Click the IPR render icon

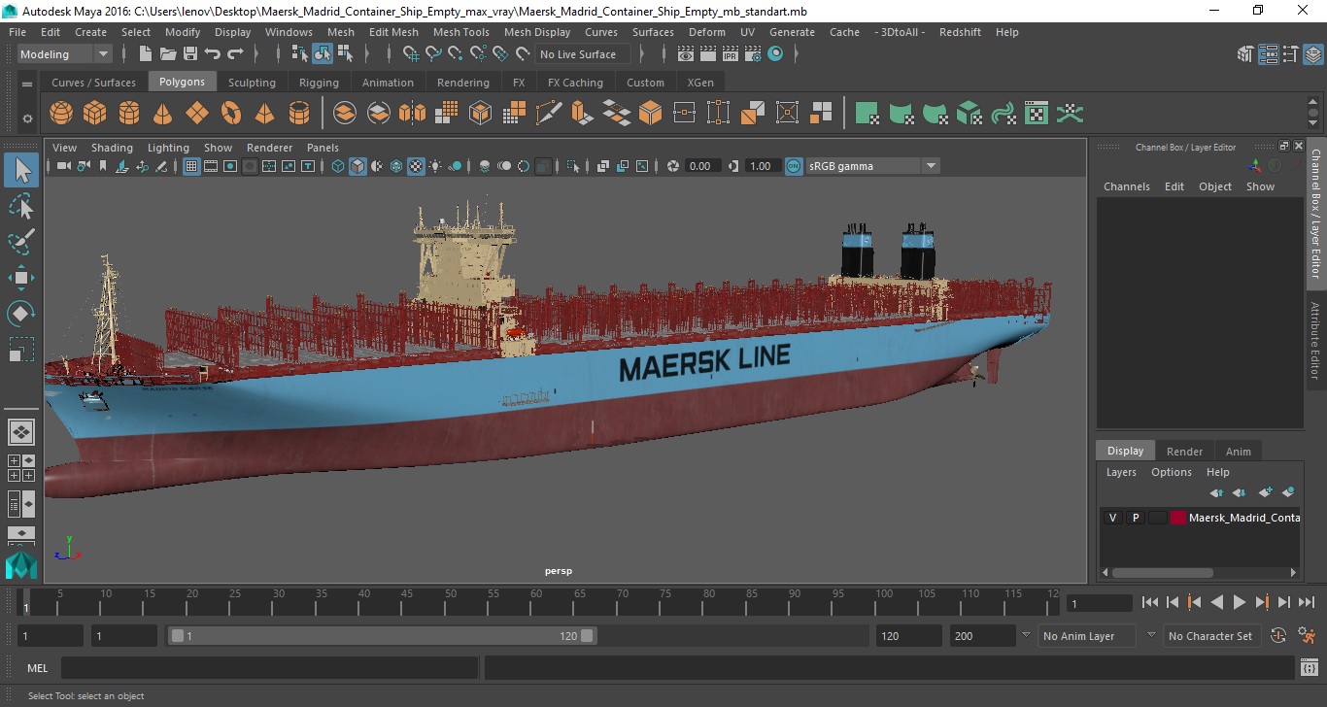(x=730, y=54)
